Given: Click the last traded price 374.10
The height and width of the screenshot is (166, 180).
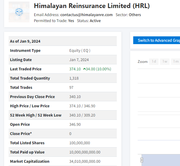Looking at the screenshot, I should (75, 69).
